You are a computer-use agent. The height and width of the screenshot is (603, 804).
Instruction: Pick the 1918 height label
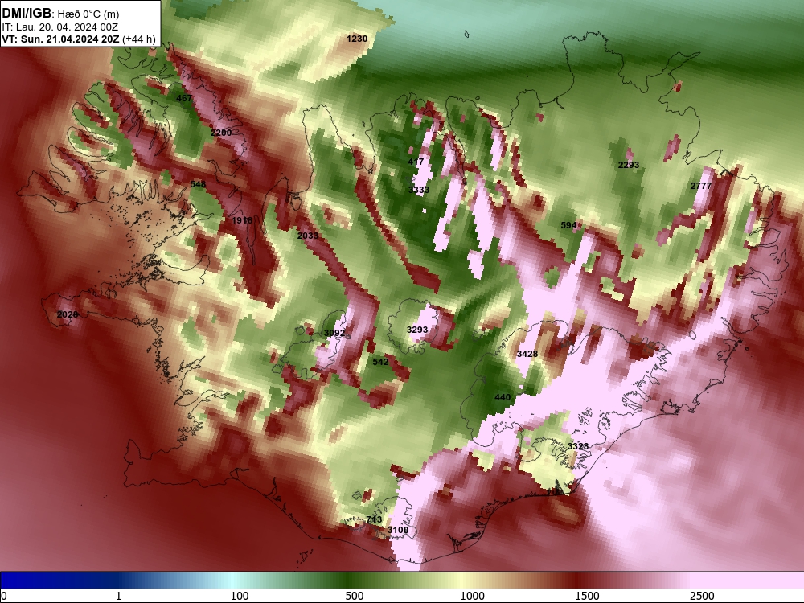coord(242,220)
